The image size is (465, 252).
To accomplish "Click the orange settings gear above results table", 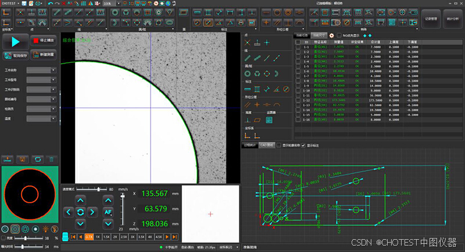I will 331,36.
